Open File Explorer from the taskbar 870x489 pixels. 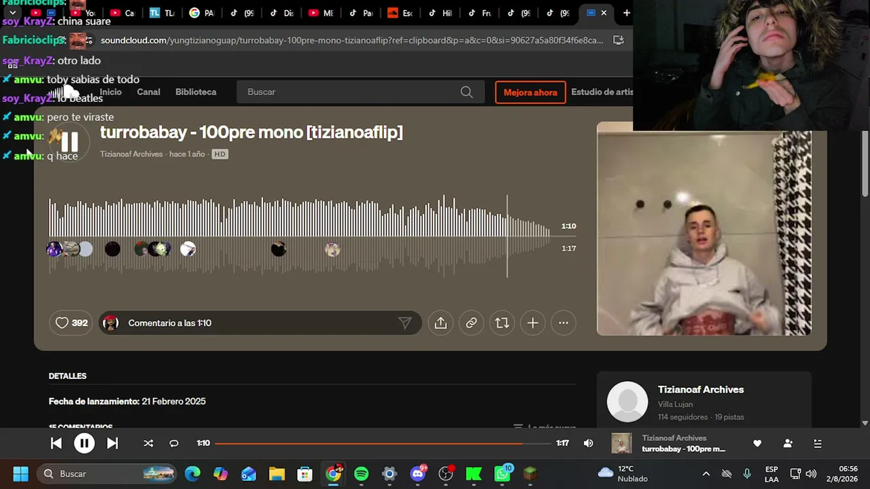coord(277,473)
